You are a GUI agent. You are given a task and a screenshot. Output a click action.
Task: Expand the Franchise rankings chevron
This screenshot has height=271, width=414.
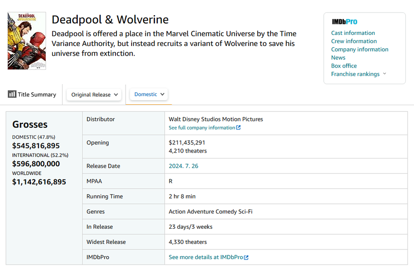(x=385, y=74)
